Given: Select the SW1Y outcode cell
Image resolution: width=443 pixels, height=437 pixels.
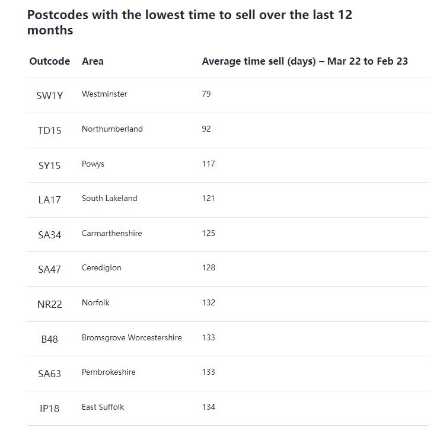Looking at the screenshot, I should 49,95.
